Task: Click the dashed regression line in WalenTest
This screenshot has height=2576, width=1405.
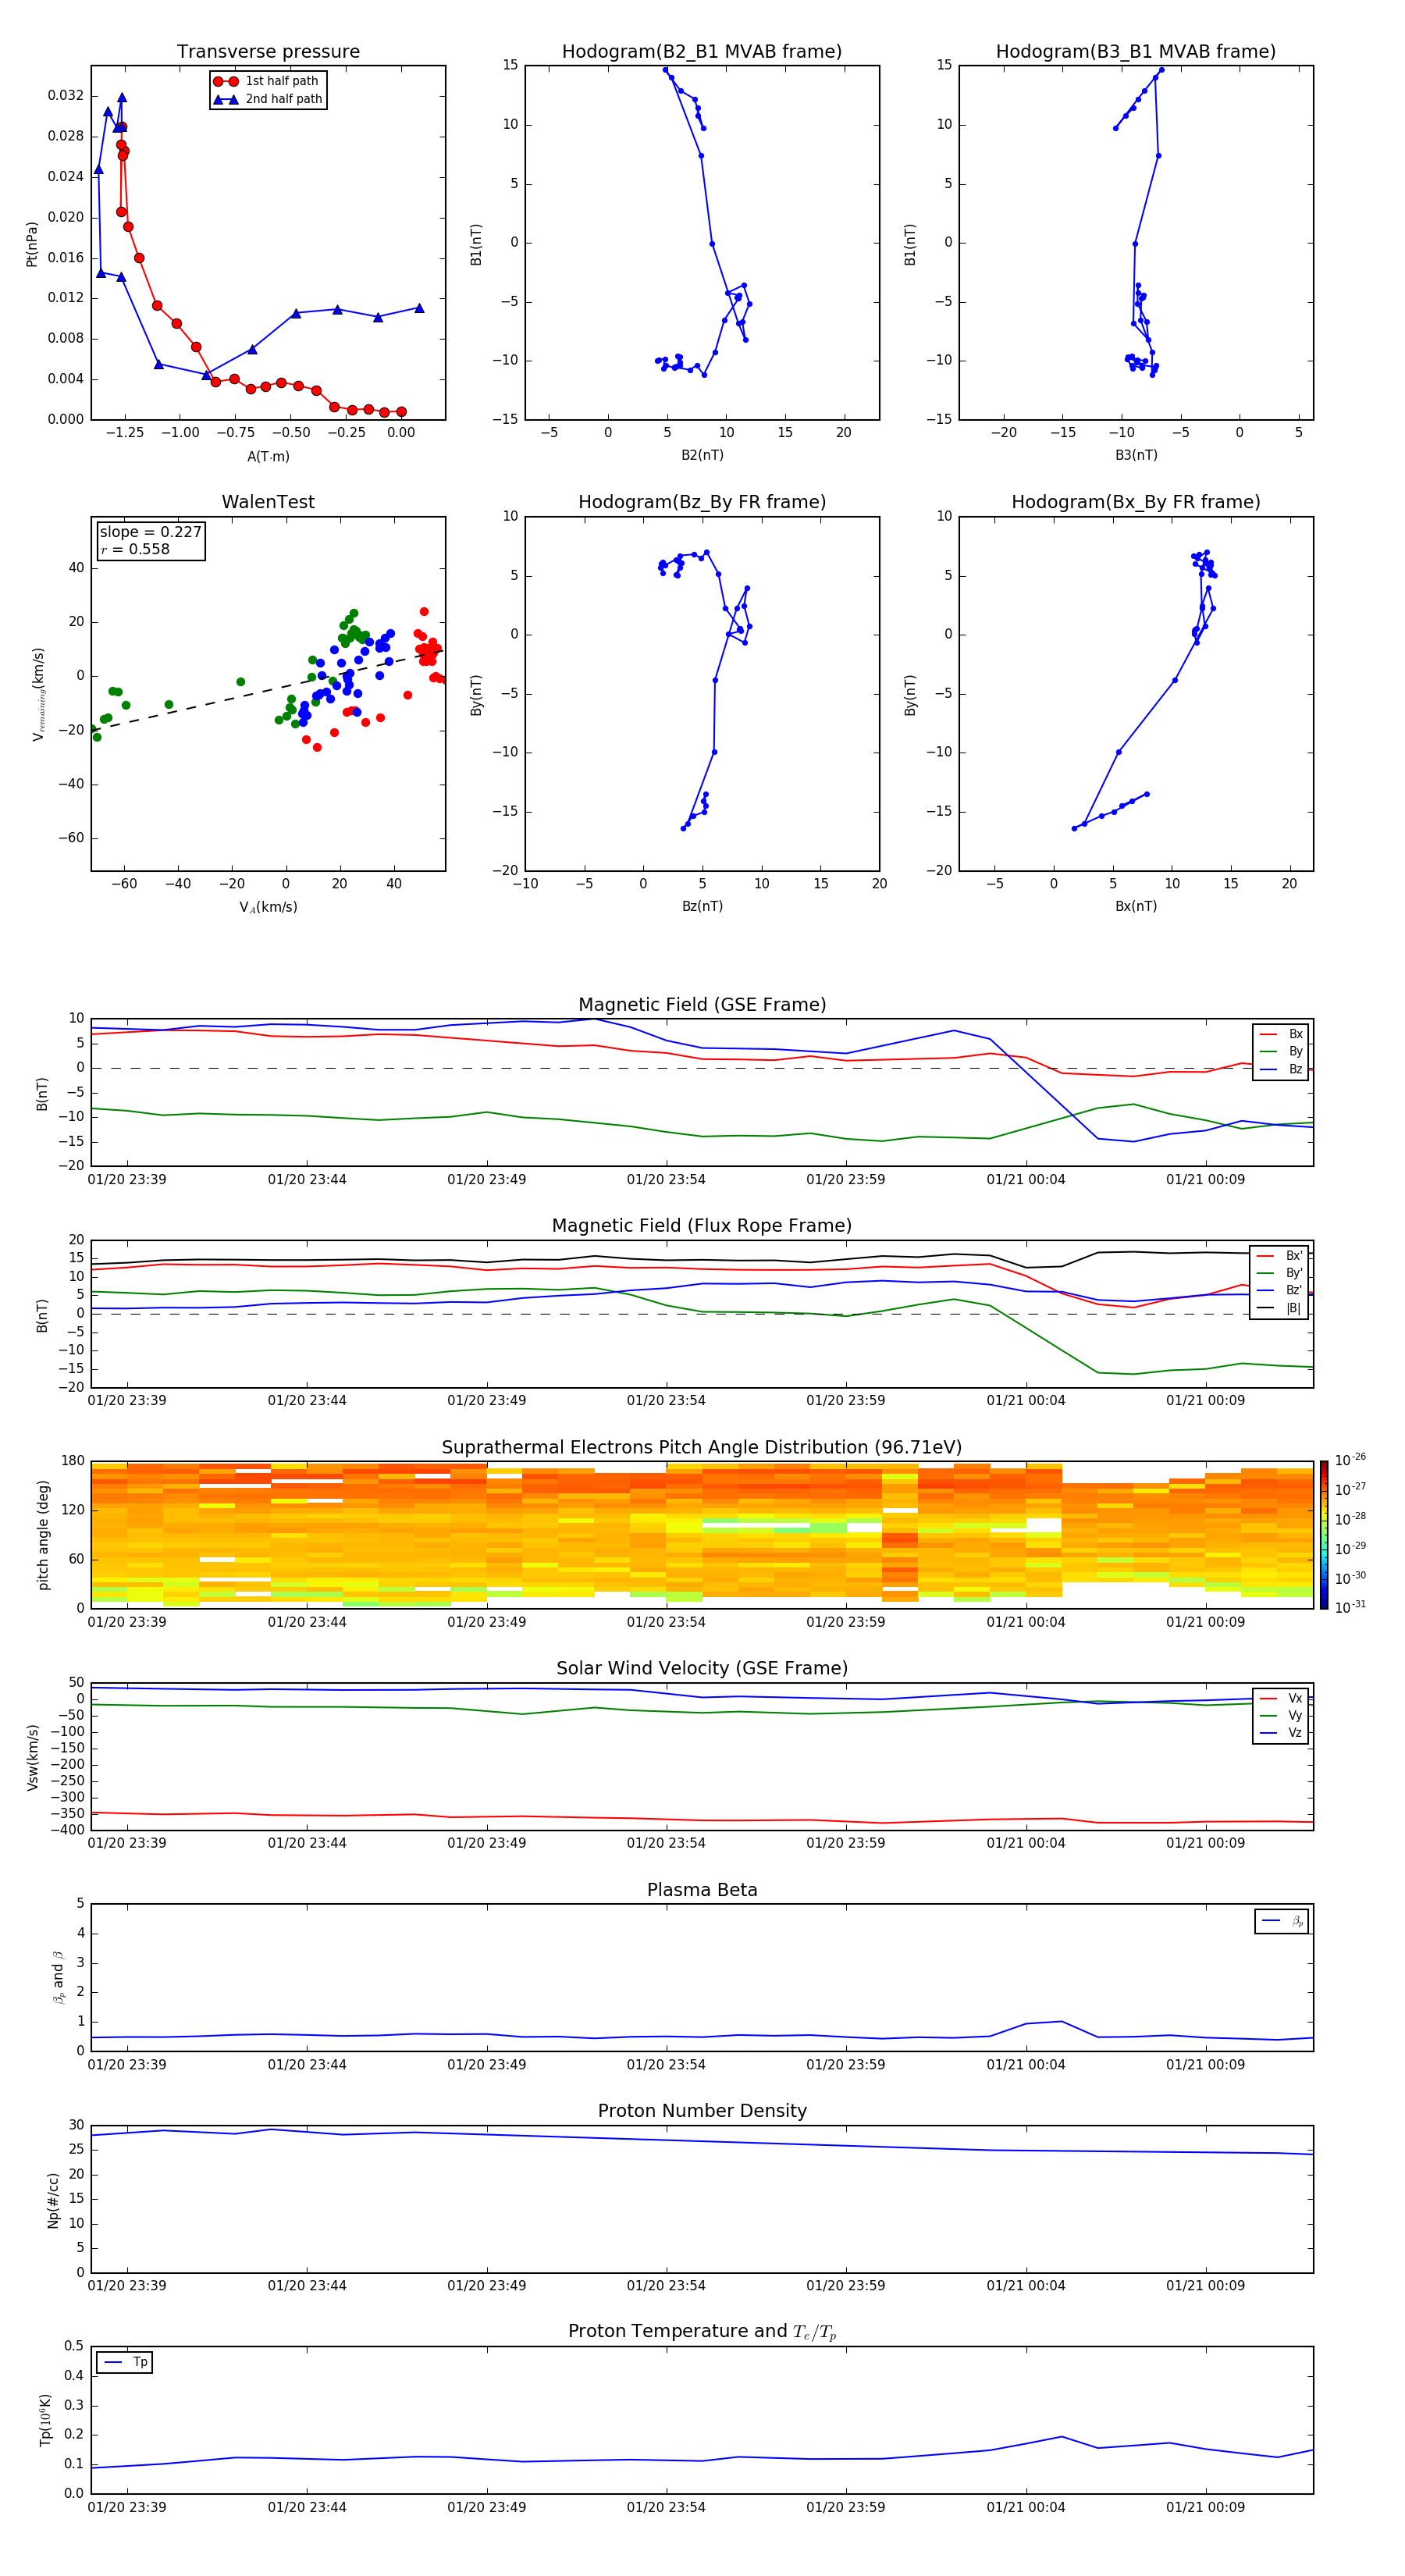Action: (268, 690)
